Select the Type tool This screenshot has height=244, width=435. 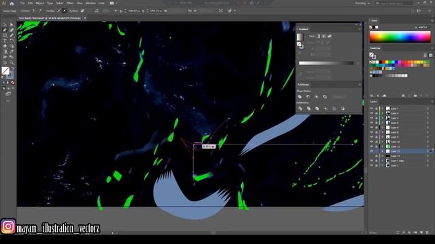(5, 41)
